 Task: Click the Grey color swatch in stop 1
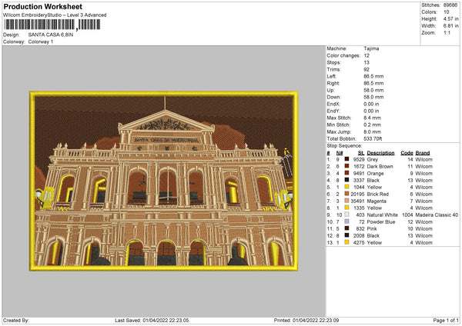(x=346, y=159)
